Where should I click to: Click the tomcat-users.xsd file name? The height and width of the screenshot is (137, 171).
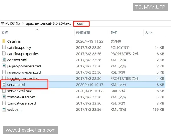pyautogui.click(x=22, y=103)
